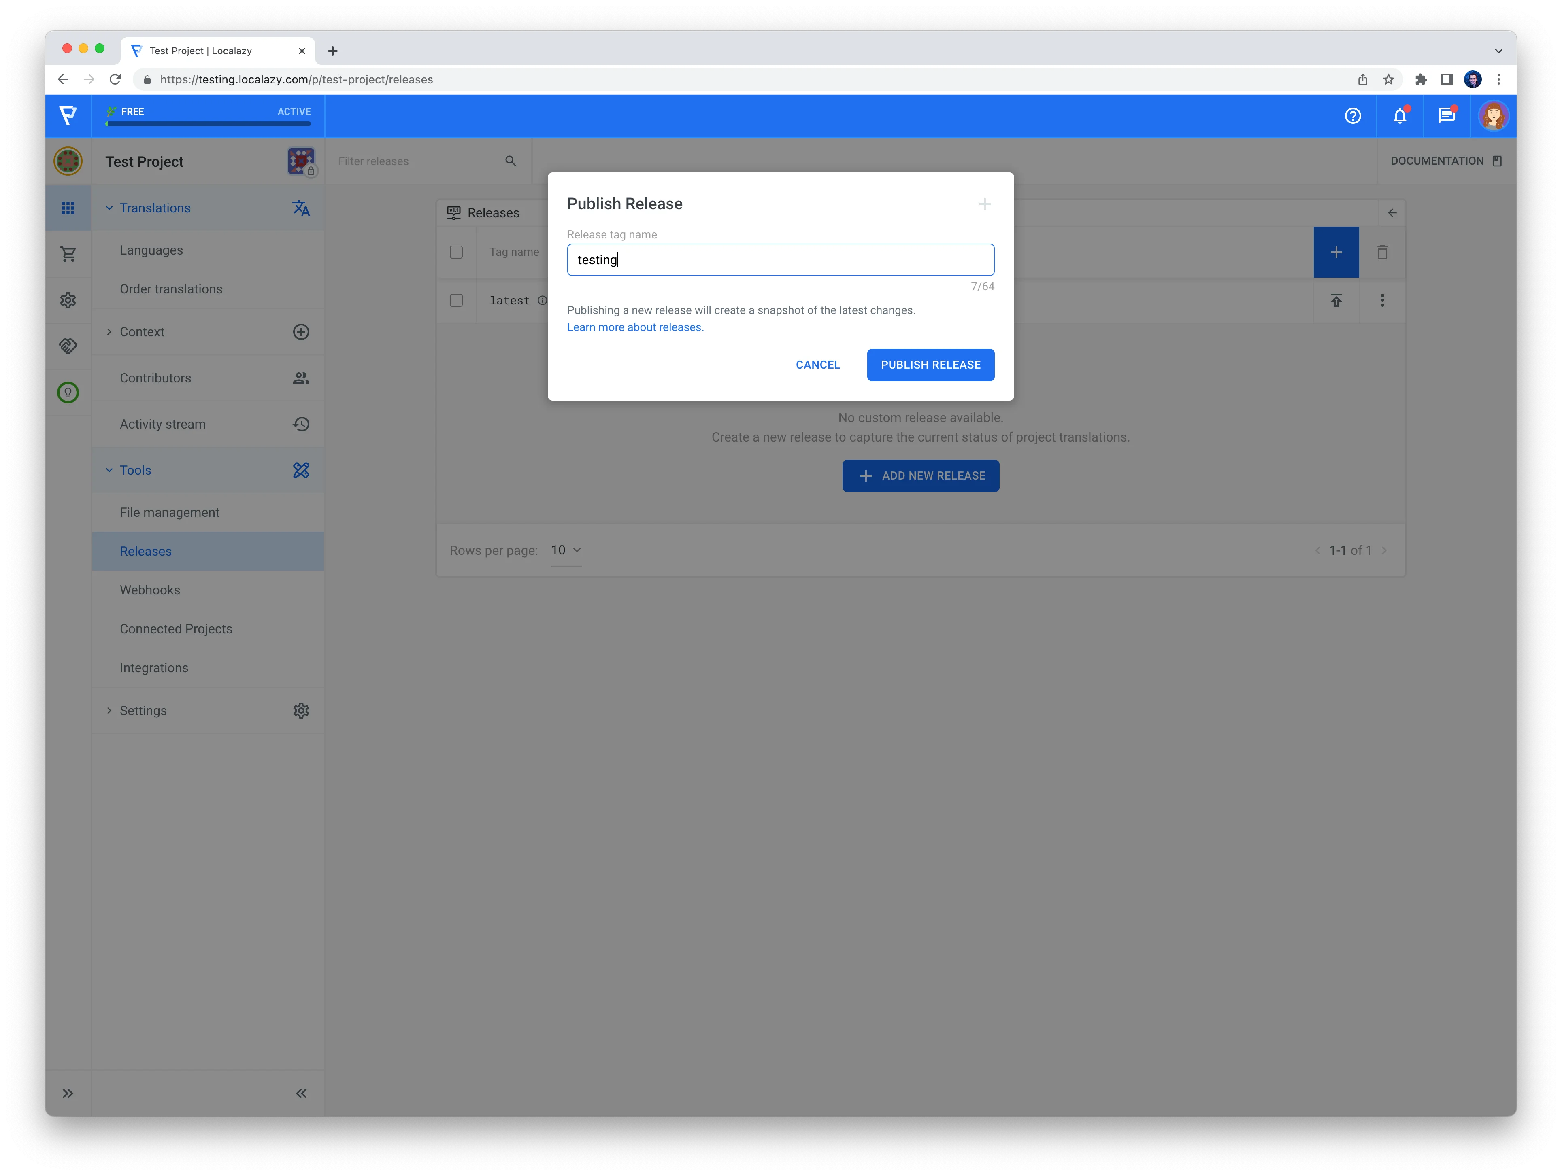This screenshot has height=1176, width=1562.
Task: Click the delete releases trash icon
Action: [x=1382, y=252]
